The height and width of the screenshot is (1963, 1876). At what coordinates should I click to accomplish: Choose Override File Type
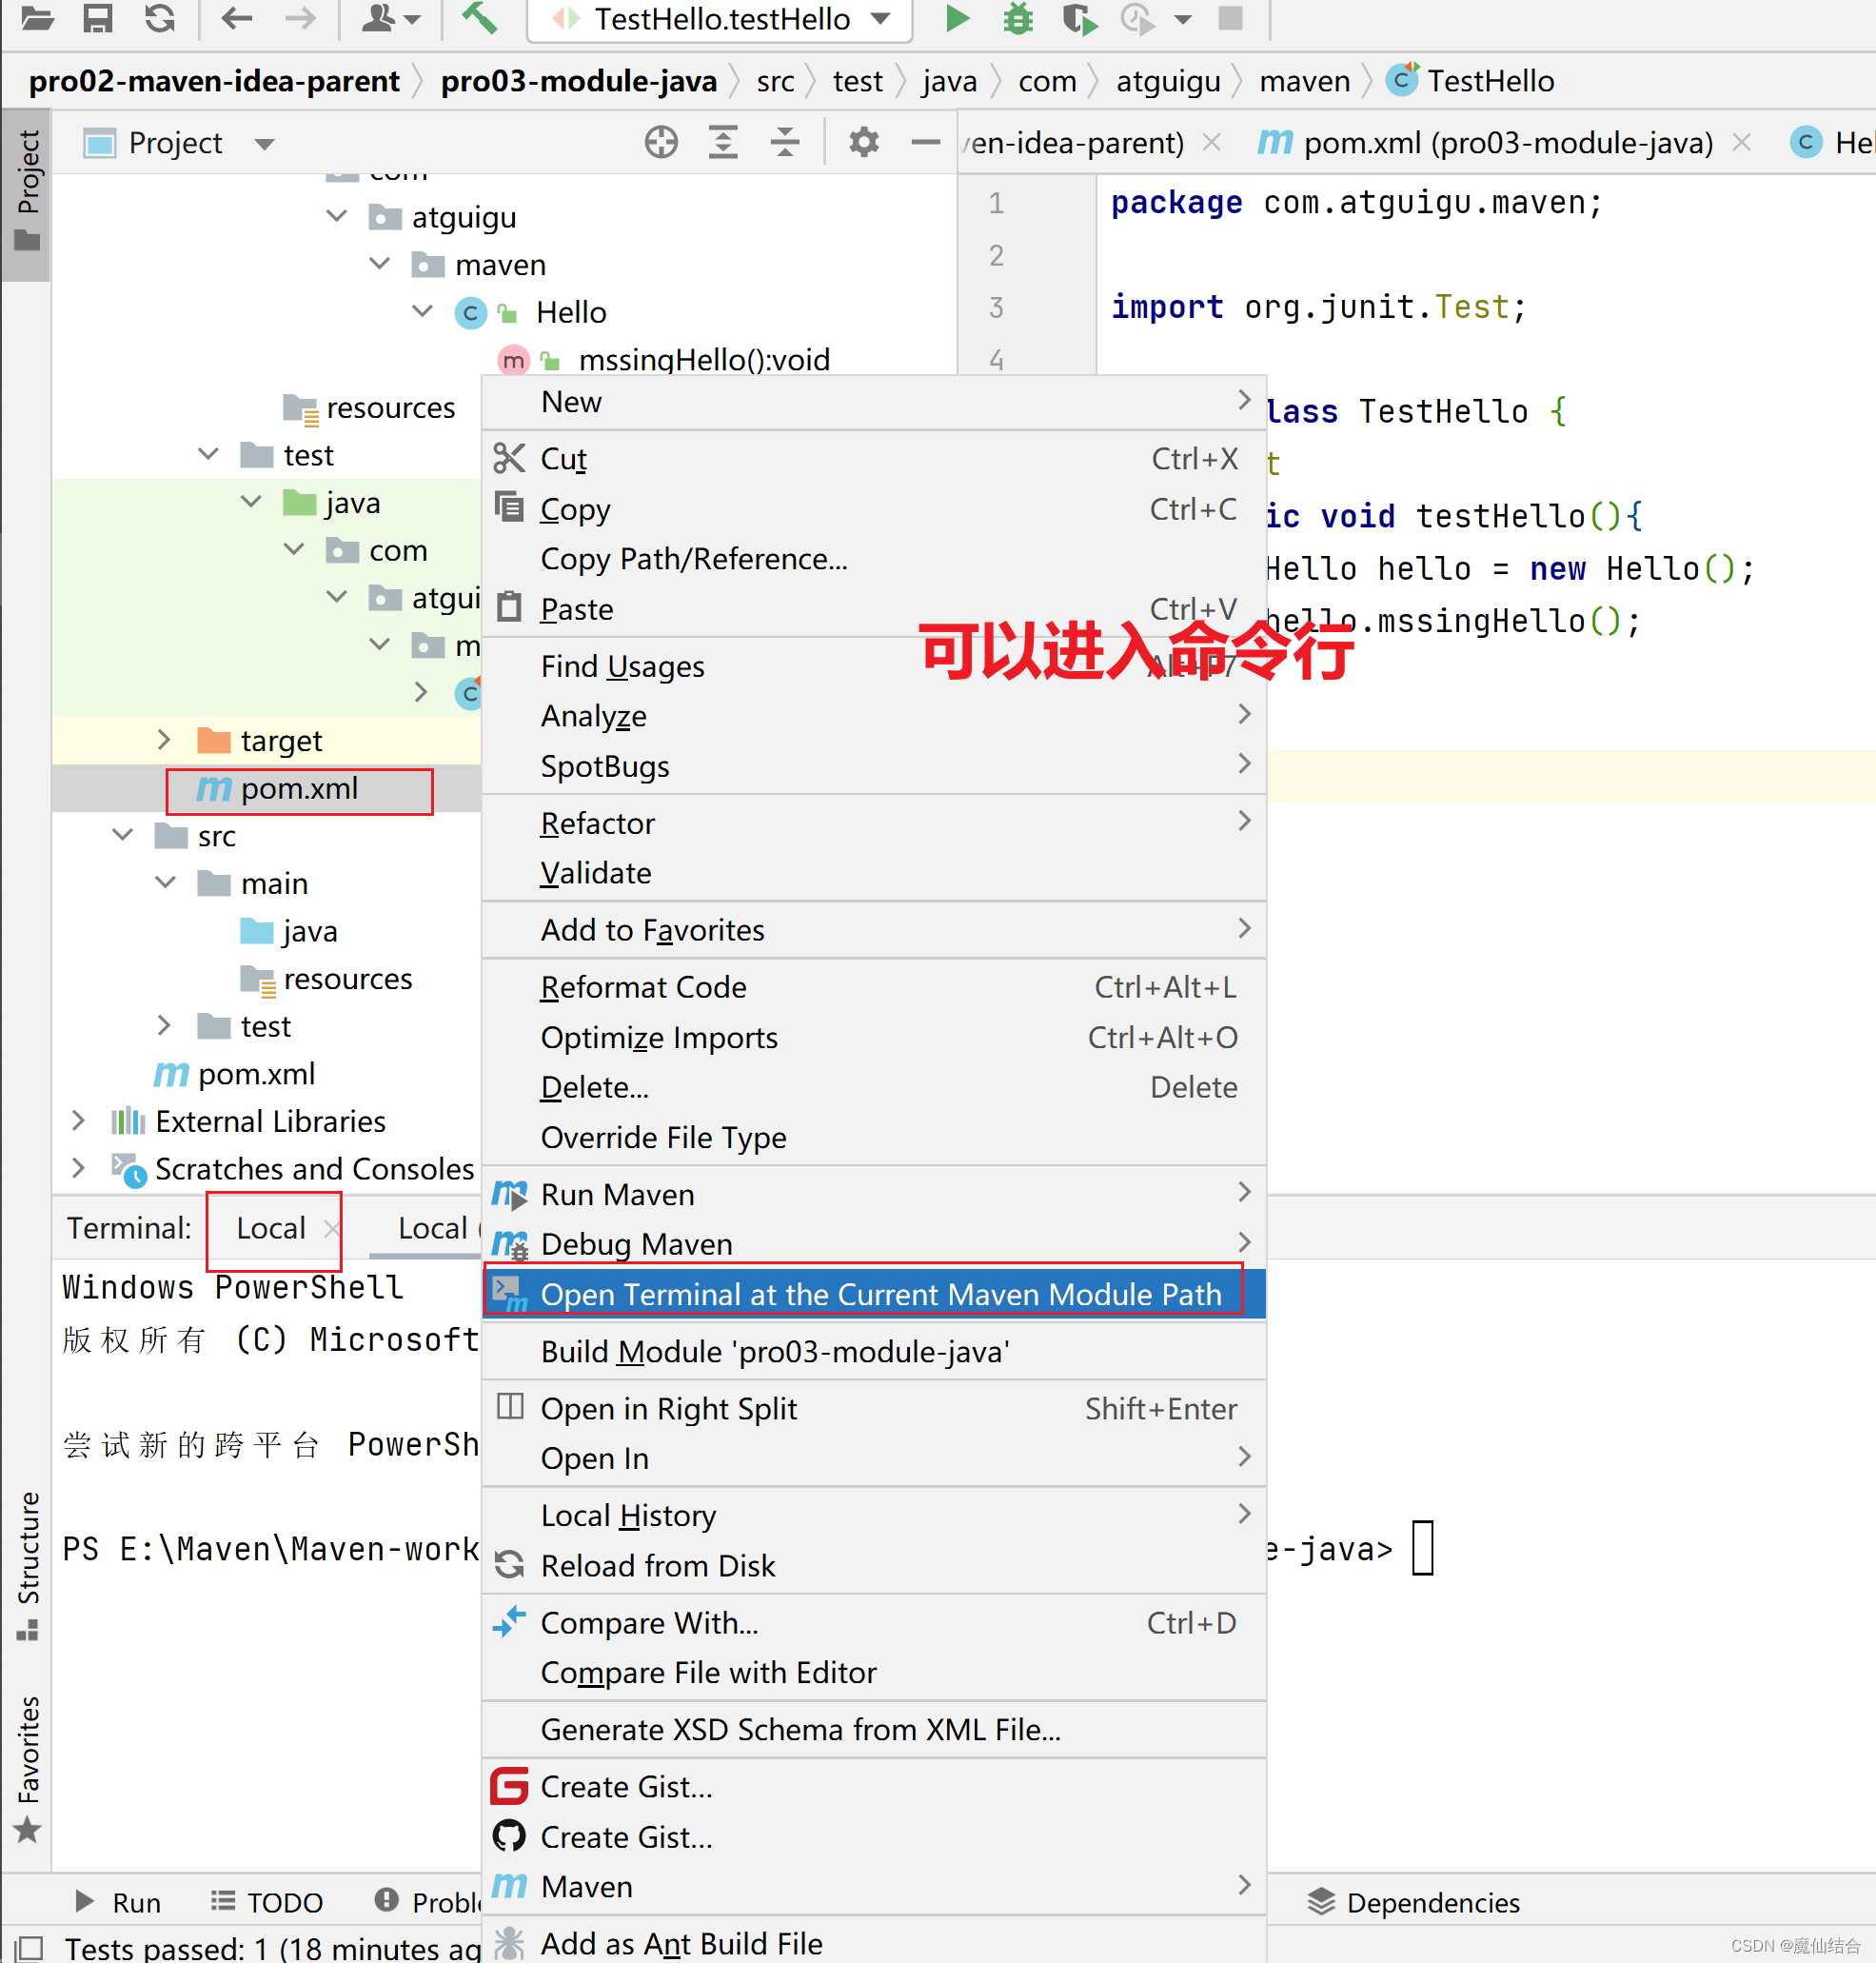coord(873,1137)
